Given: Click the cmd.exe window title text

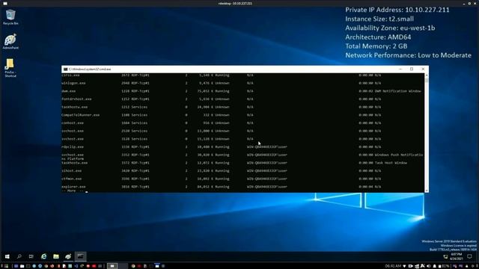Looking at the screenshot, I should point(90,69).
